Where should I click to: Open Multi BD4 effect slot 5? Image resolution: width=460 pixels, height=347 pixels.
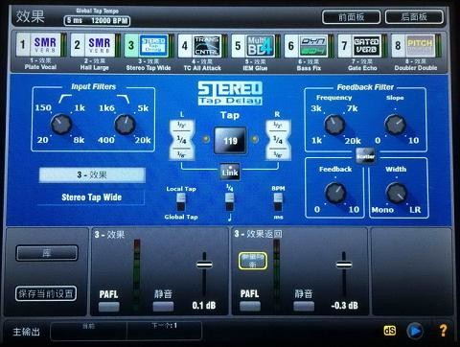[255, 46]
